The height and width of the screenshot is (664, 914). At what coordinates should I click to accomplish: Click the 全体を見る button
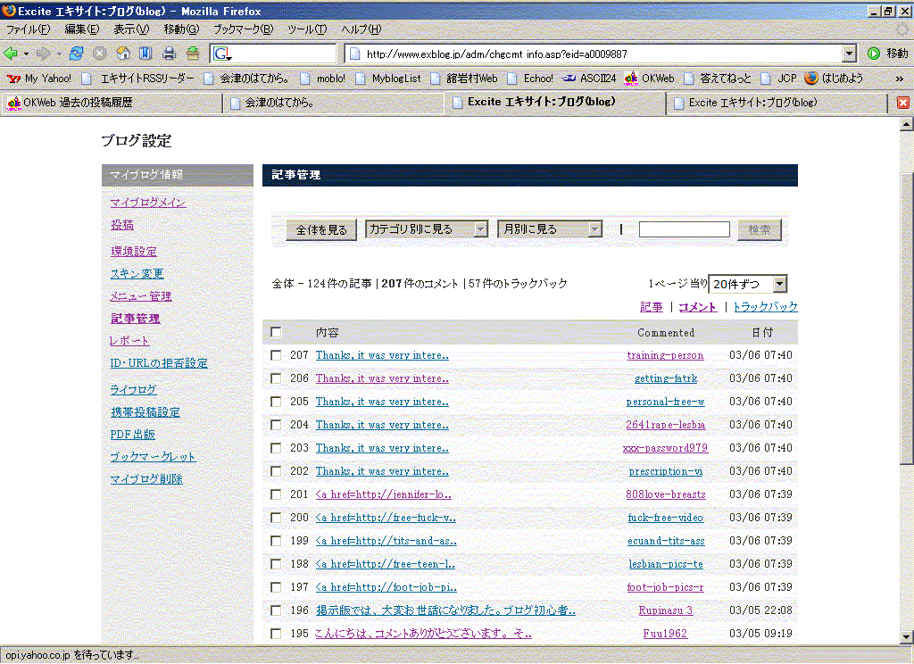click(321, 229)
